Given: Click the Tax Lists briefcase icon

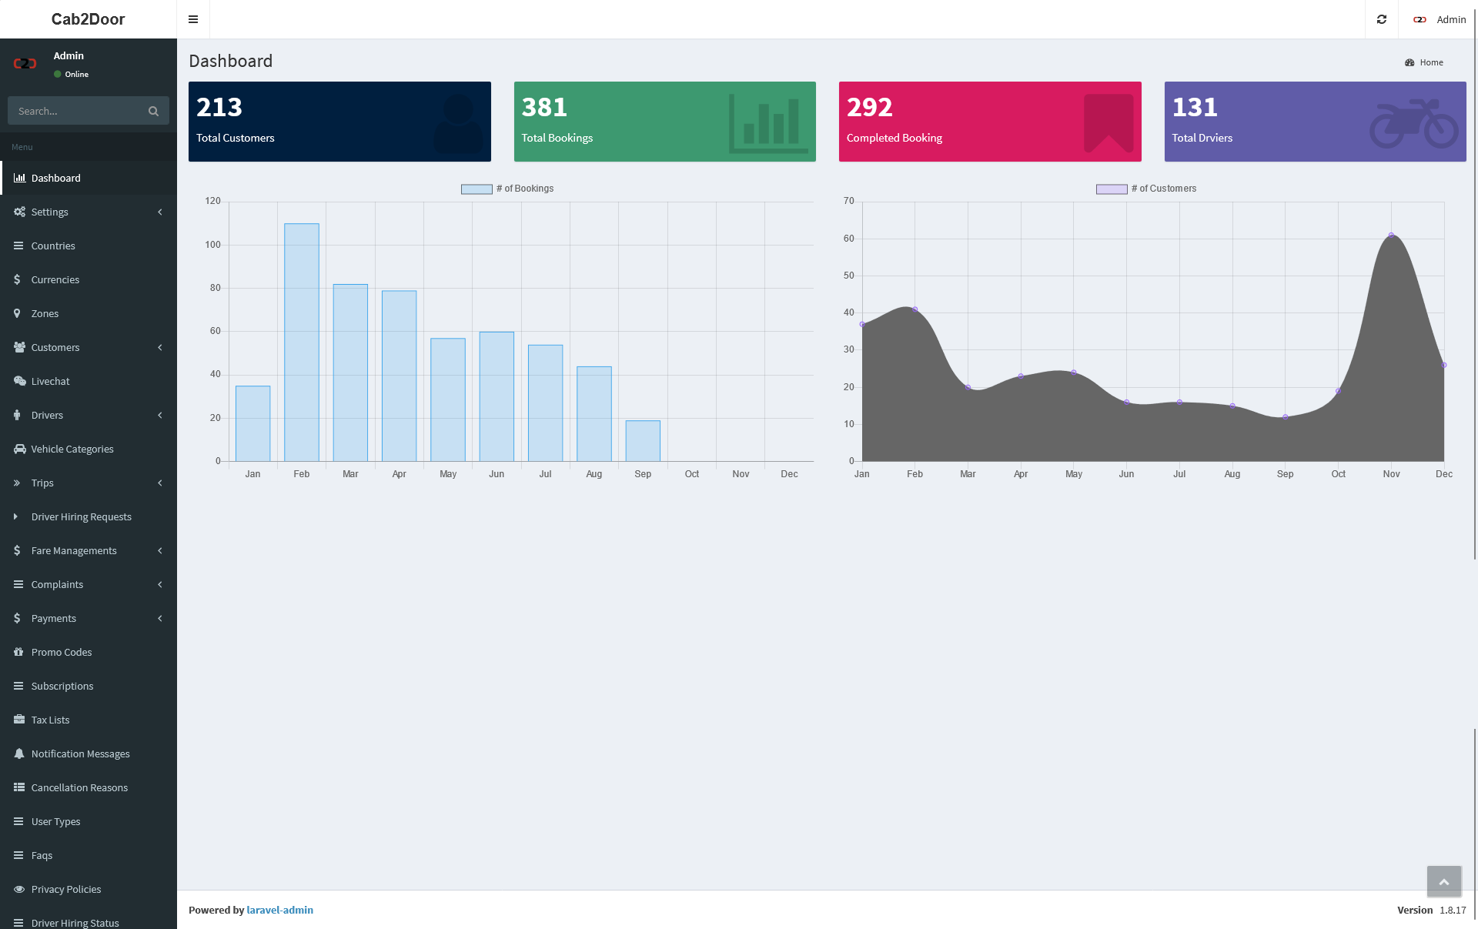Looking at the screenshot, I should tap(19, 720).
